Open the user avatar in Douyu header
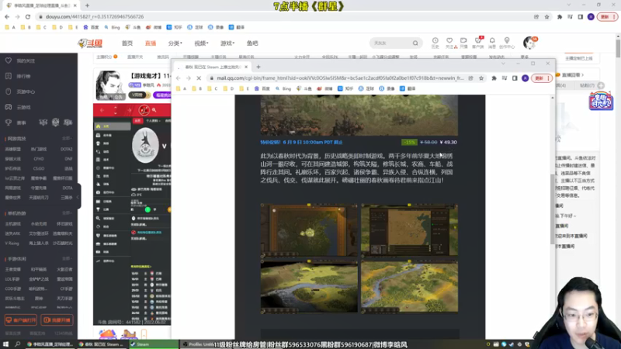Viewport: 621px width, 349px height. click(x=529, y=43)
